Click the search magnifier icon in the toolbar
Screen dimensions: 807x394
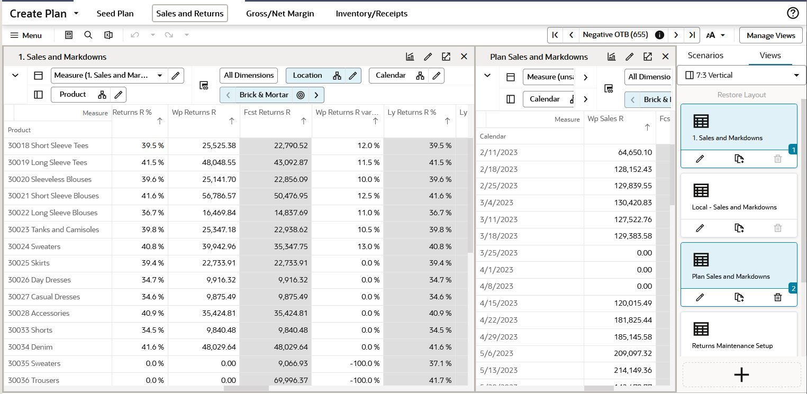[x=88, y=35]
